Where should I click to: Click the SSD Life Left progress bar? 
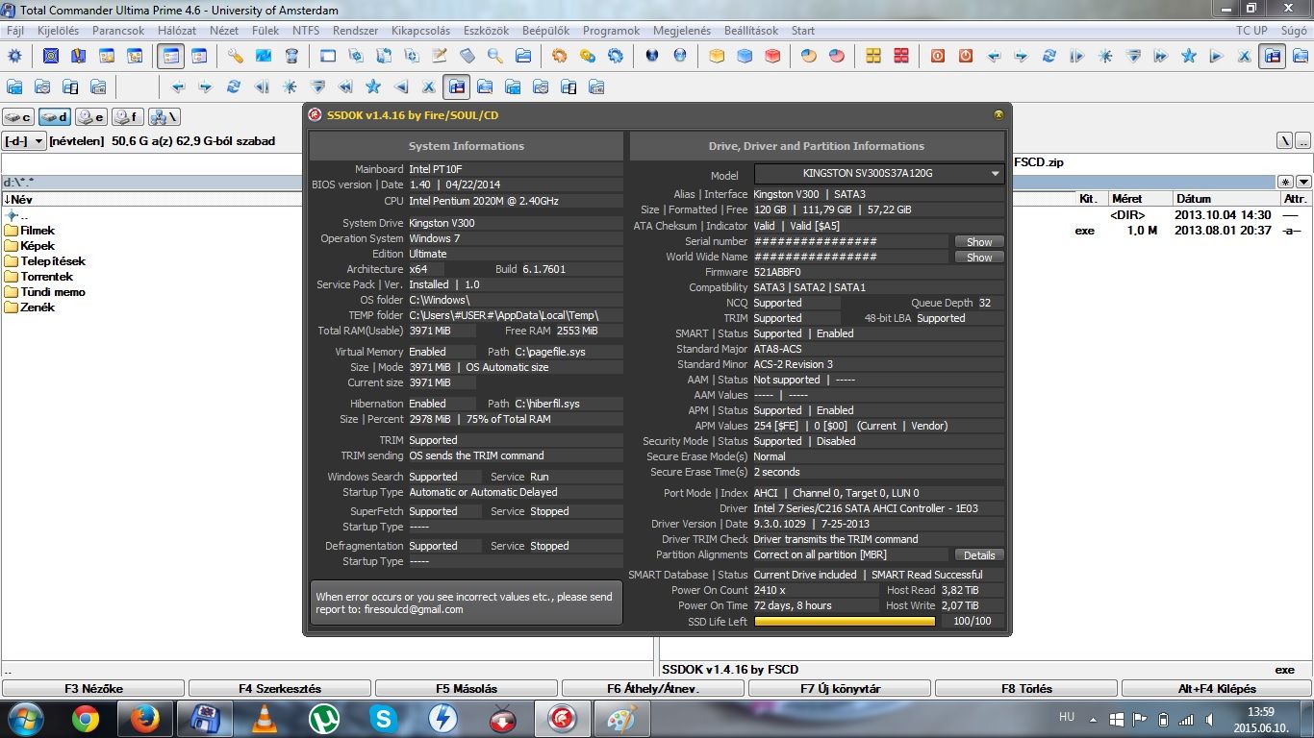point(845,622)
